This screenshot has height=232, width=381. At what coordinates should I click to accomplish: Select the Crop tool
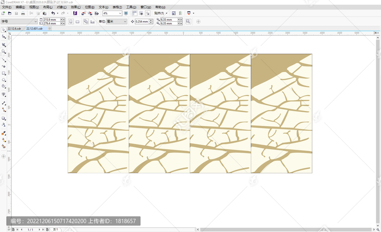(x=4, y=45)
